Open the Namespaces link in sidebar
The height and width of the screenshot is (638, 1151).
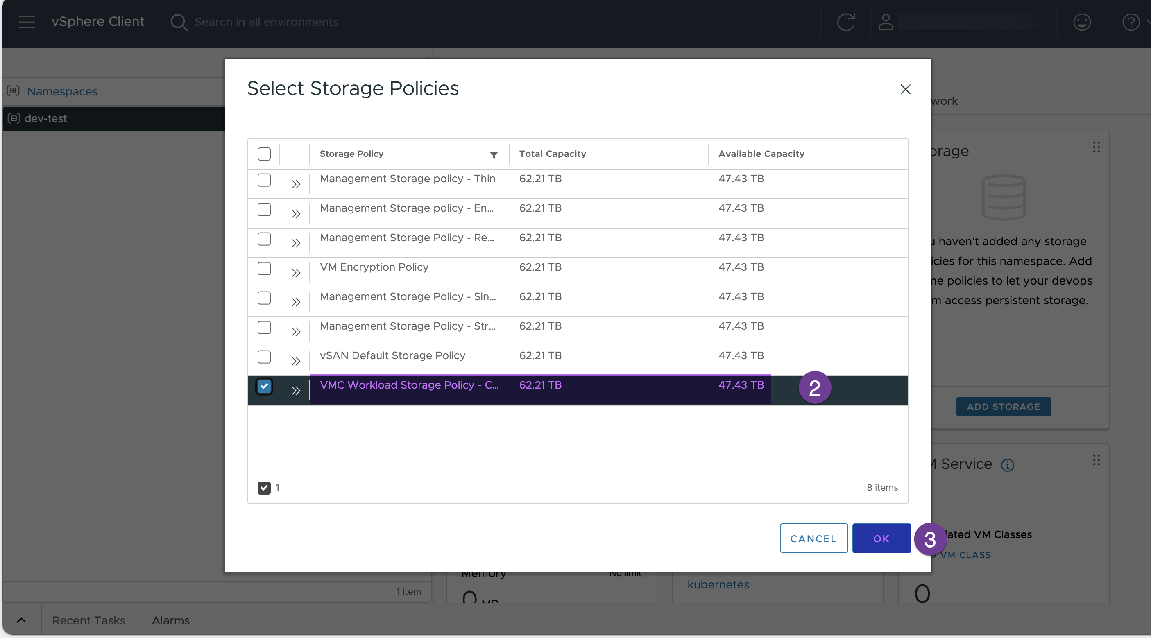coord(62,91)
